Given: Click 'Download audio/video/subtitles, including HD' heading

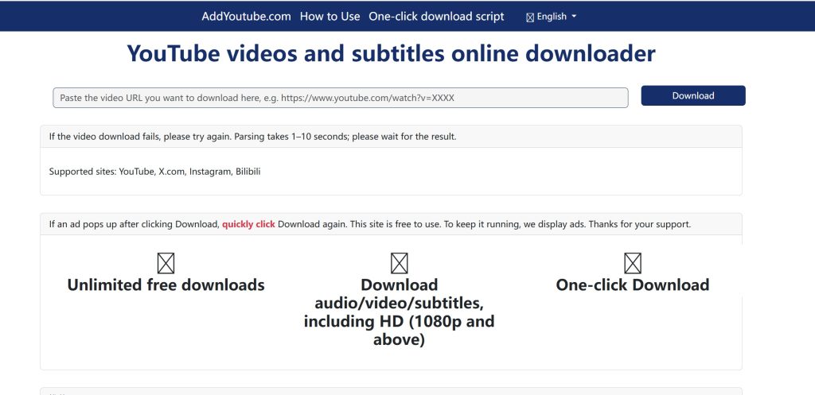Looking at the screenshot, I should point(400,312).
